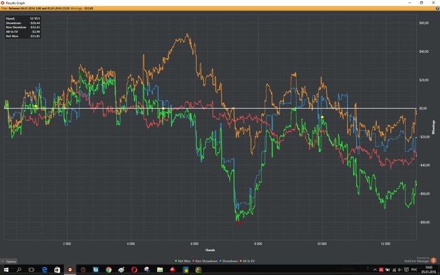The height and width of the screenshot is (275, 440).
Task: Open the Windows Start menu
Action: click(x=6, y=270)
